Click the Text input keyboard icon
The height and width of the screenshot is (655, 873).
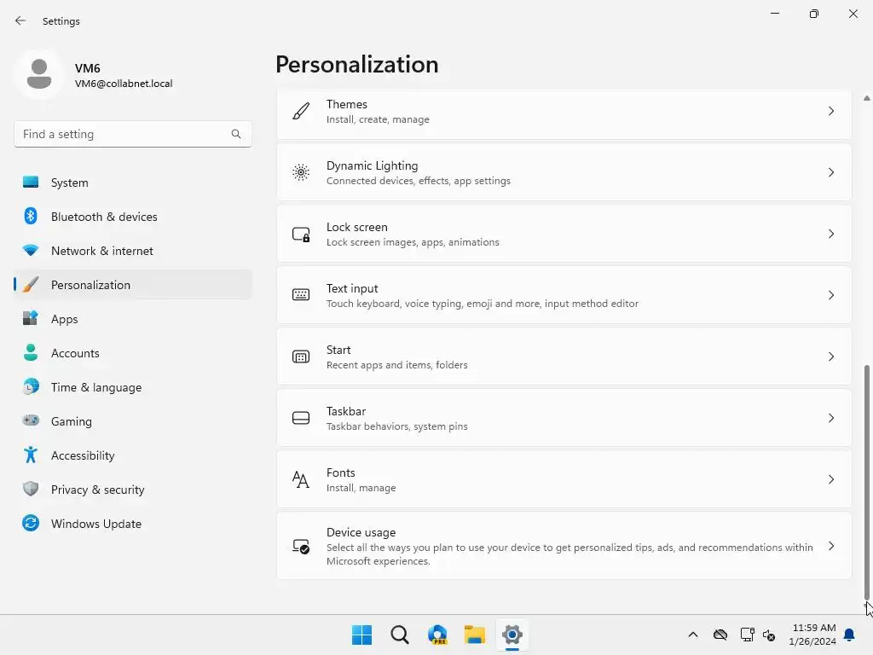point(301,294)
